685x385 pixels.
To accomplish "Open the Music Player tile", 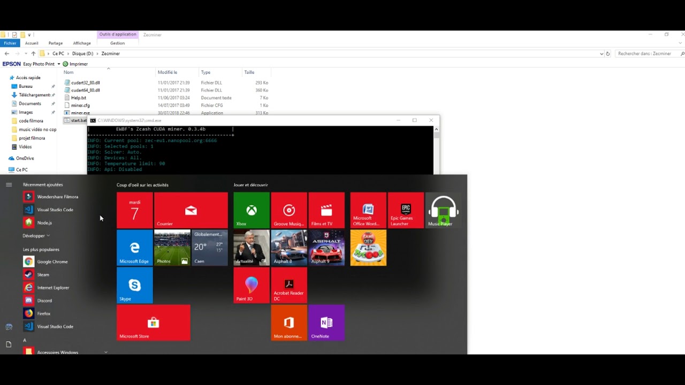I will pyautogui.click(x=443, y=210).
